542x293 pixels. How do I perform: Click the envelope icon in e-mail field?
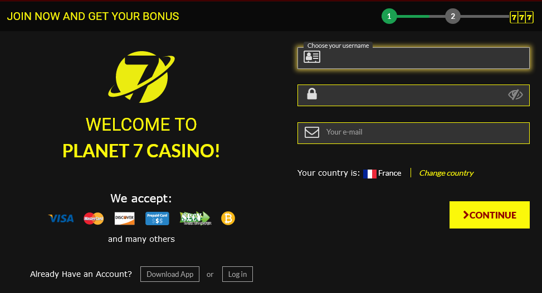click(312, 132)
